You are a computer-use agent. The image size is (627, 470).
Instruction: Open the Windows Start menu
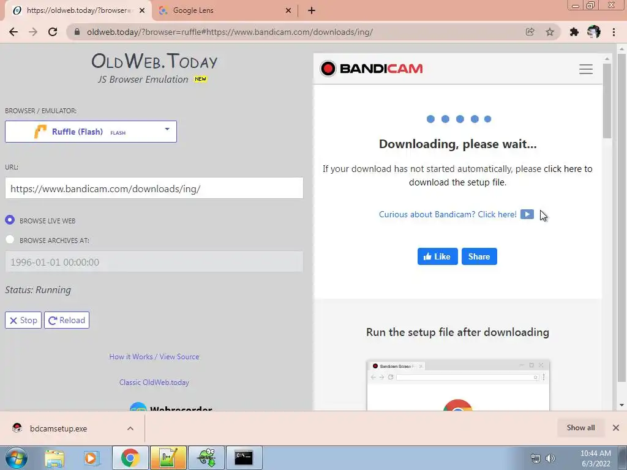(17, 458)
